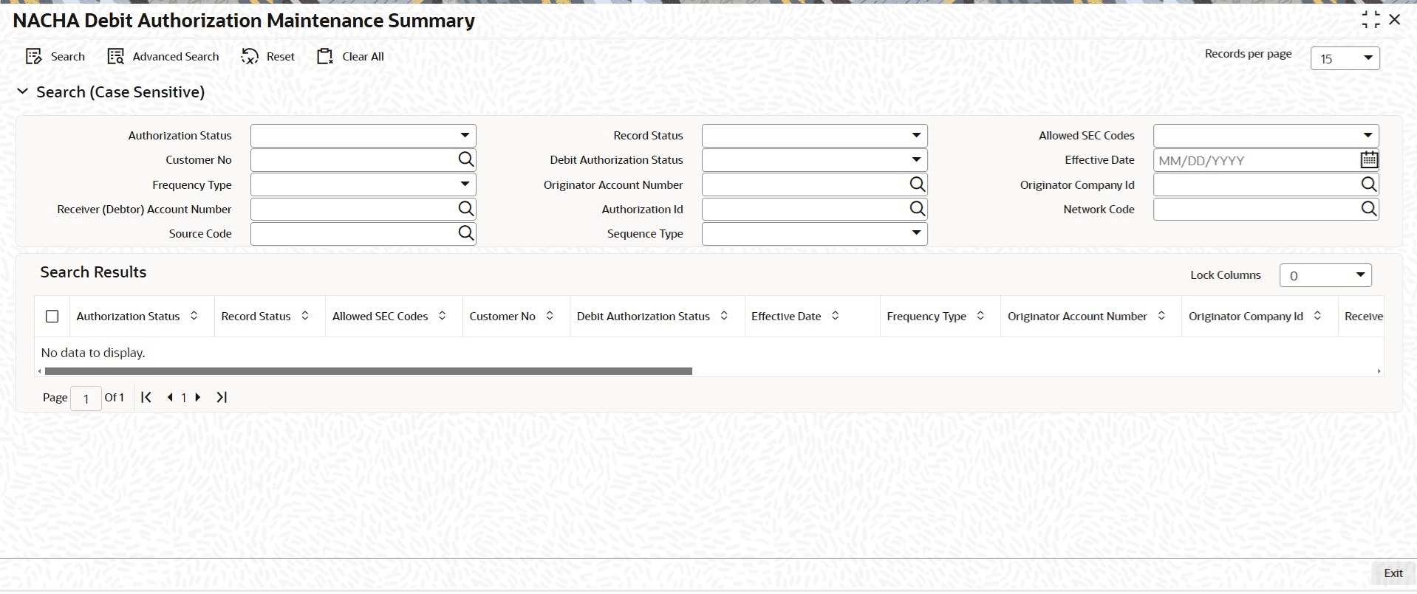Sort by Debit Authorization Status column
This screenshot has width=1417, height=594.
[x=724, y=316]
